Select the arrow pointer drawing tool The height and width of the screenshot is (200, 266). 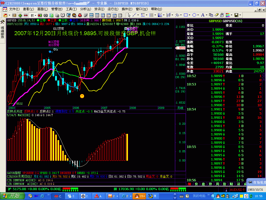pyautogui.click(x=129, y=15)
